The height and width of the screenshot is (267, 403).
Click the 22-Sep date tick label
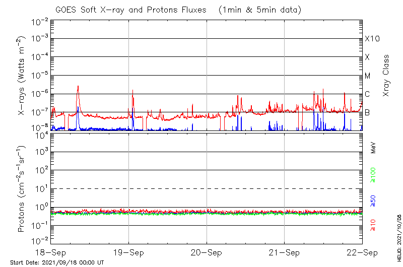362,252
